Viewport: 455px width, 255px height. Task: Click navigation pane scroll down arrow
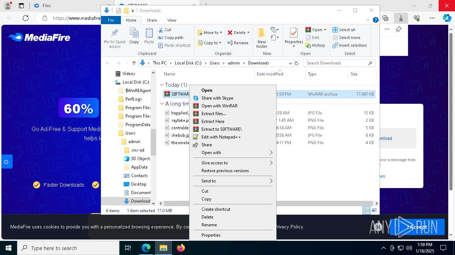(153, 203)
